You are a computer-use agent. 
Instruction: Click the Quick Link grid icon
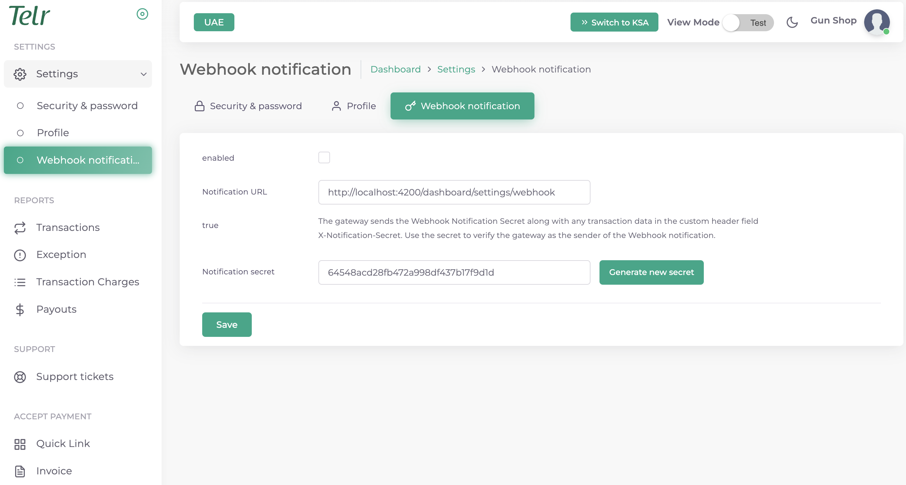[x=20, y=444]
